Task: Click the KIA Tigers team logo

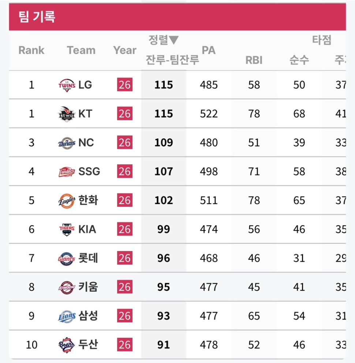Action: [67, 229]
